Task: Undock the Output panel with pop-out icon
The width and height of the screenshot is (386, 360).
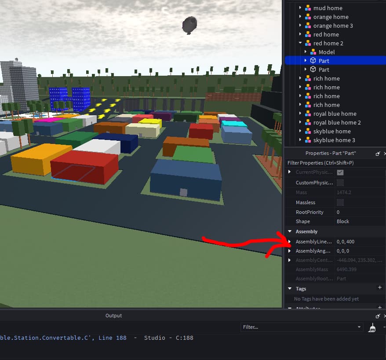Action: pyautogui.click(x=378, y=316)
